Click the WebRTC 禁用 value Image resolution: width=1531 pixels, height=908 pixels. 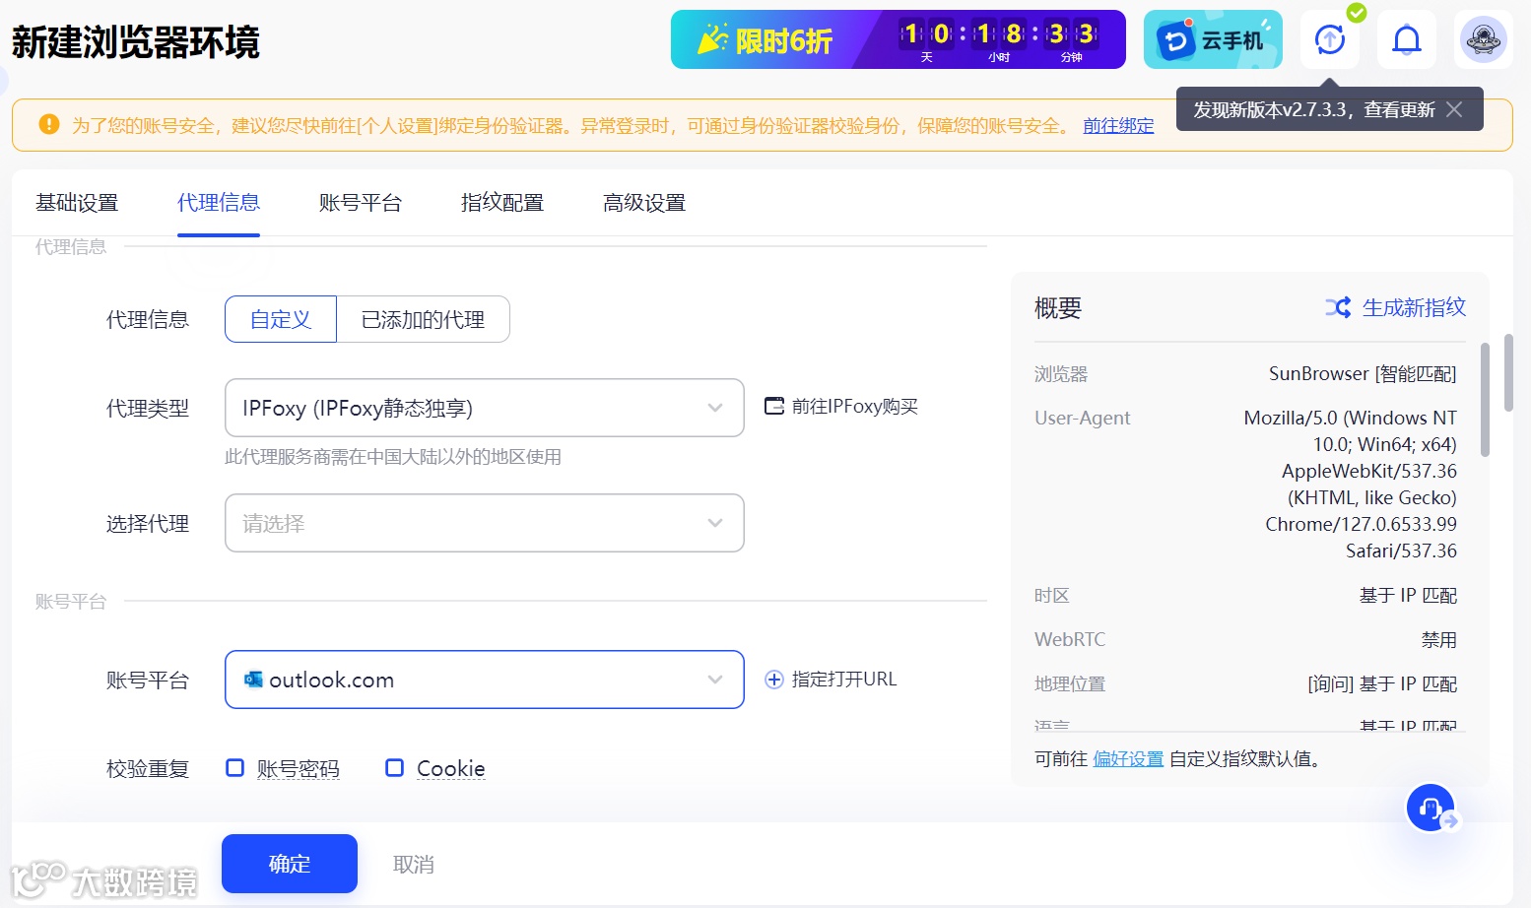tap(1438, 639)
